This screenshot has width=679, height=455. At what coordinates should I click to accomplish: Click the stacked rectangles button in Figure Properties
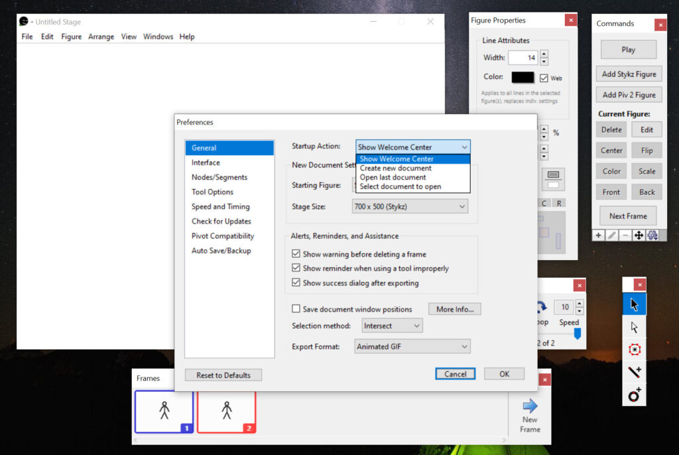pyautogui.click(x=553, y=179)
